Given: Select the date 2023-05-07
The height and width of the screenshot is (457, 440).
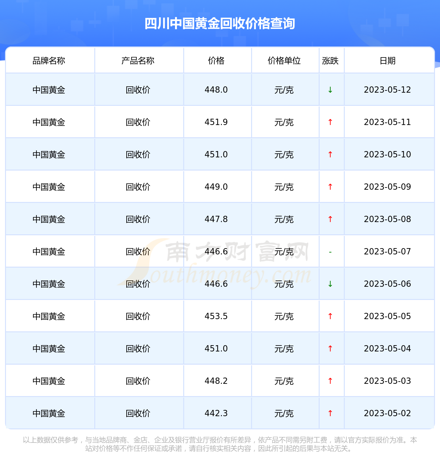Looking at the screenshot, I should (388, 252).
